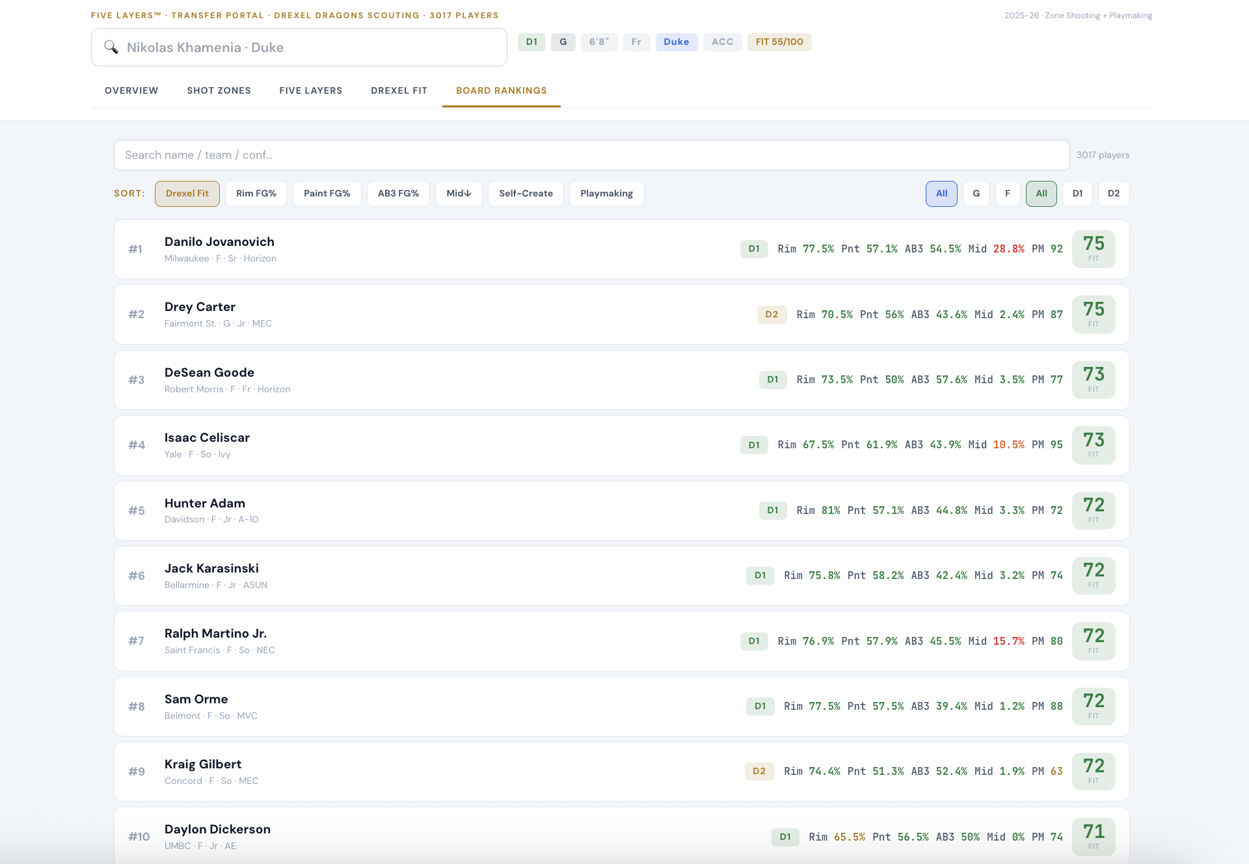
Task: Click the 71 FIT score for Daylon Dickerson
Action: click(1094, 837)
